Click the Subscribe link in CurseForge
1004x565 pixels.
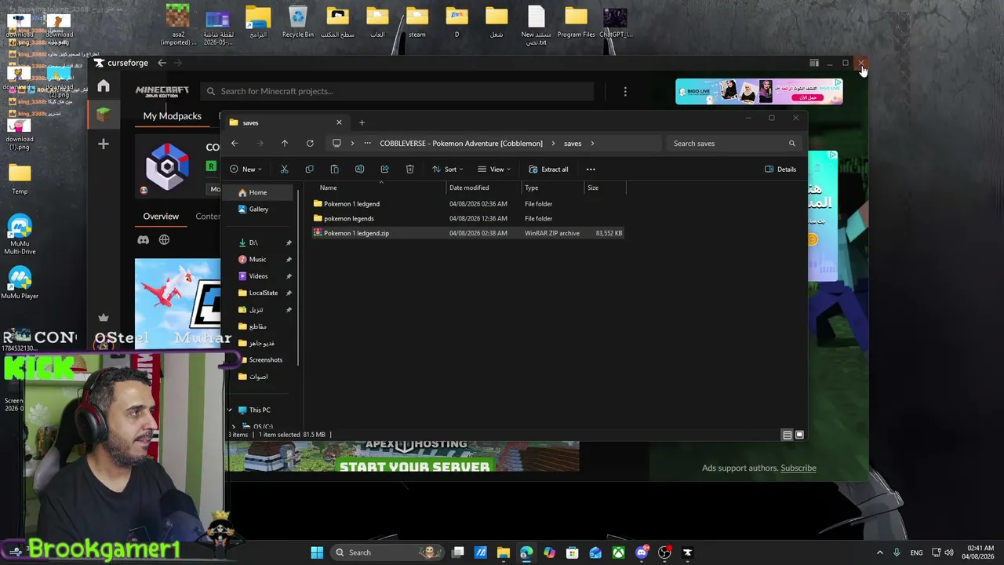(798, 468)
